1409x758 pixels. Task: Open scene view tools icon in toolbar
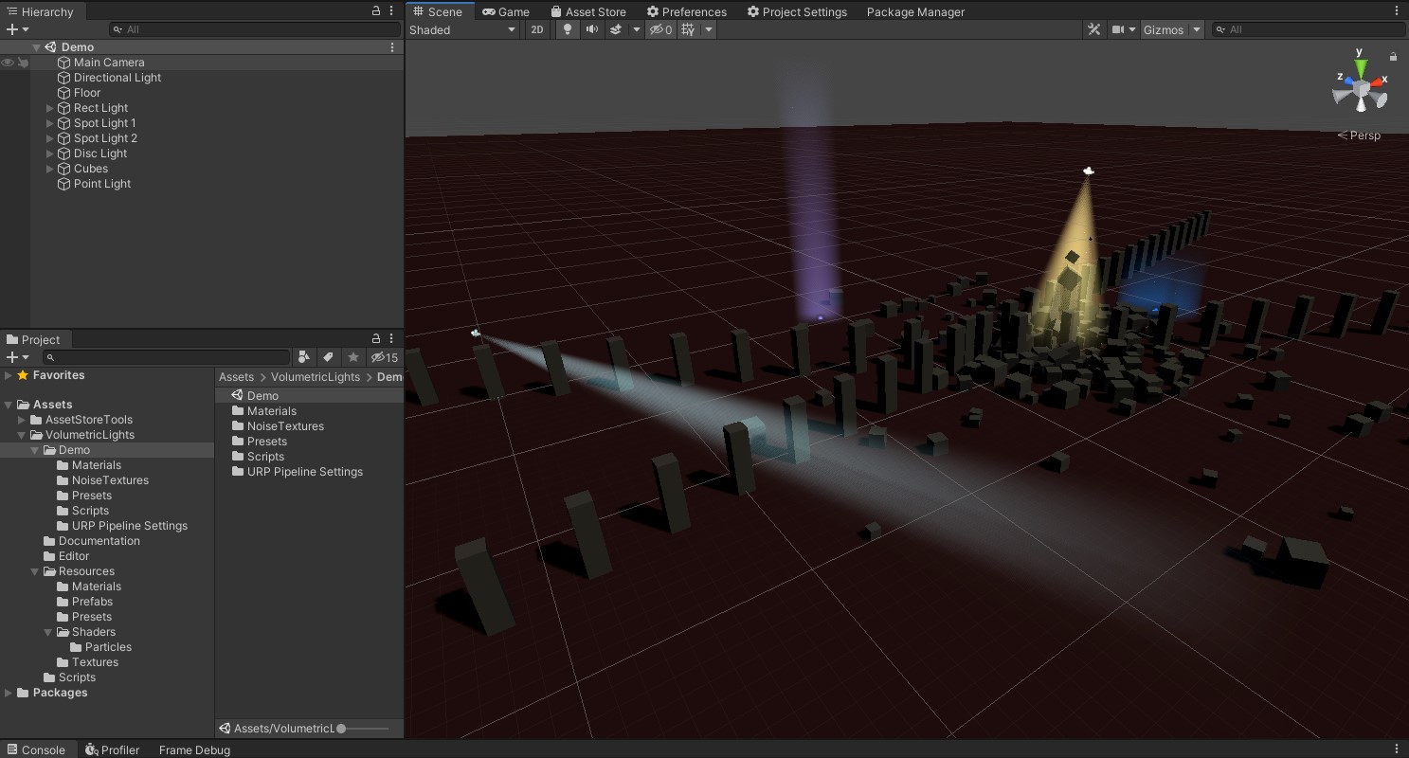[x=1093, y=29]
